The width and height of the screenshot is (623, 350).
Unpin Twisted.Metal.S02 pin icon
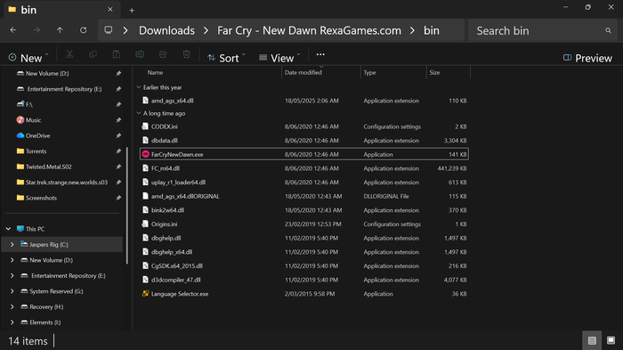point(118,167)
